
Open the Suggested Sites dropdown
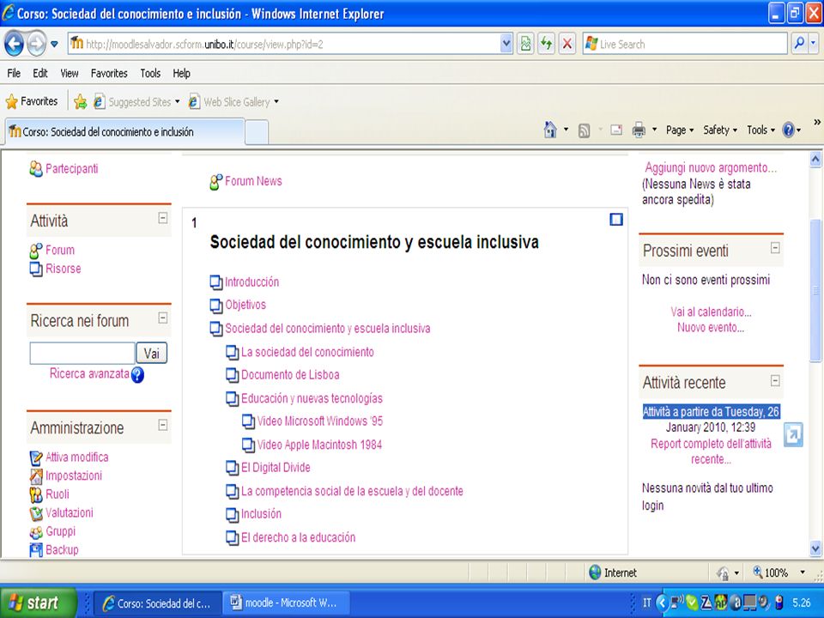(177, 101)
